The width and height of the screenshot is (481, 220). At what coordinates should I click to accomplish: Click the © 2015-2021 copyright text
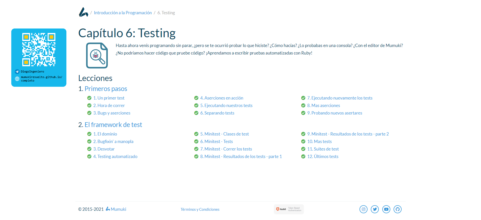pos(91,209)
